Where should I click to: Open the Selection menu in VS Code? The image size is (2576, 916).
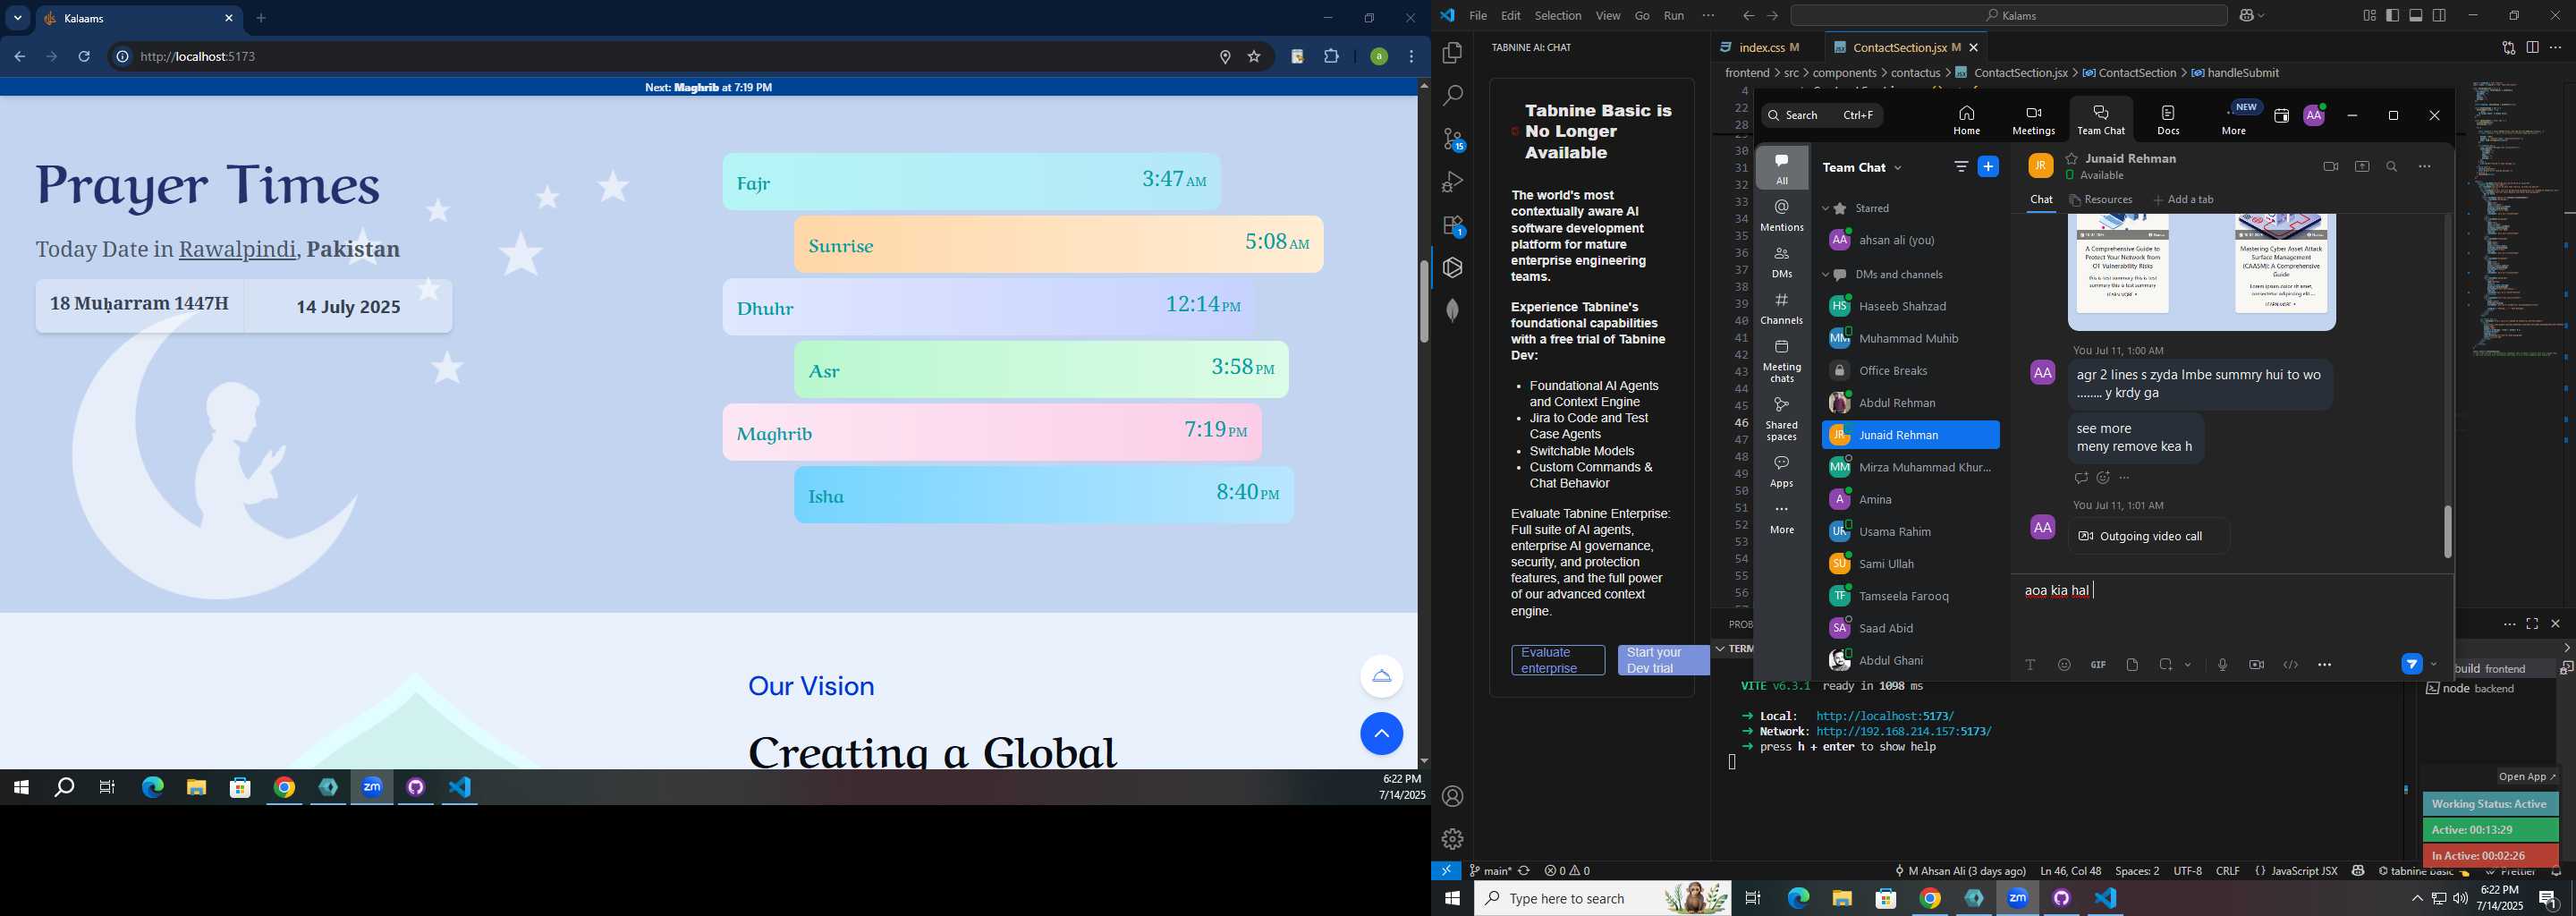pyautogui.click(x=1558, y=15)
